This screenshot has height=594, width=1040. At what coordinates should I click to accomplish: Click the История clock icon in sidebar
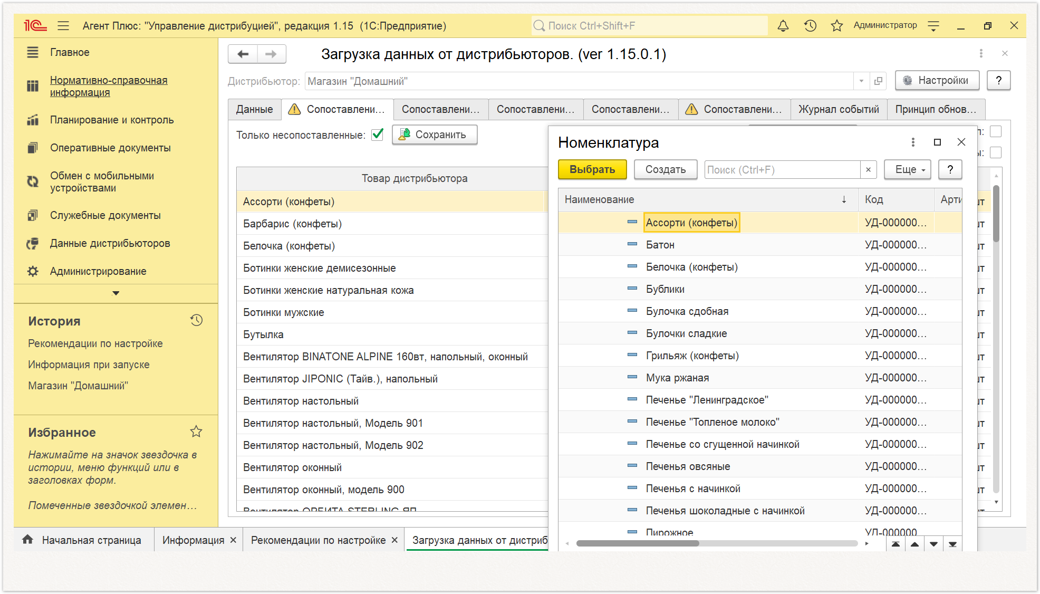click(196, 320)
